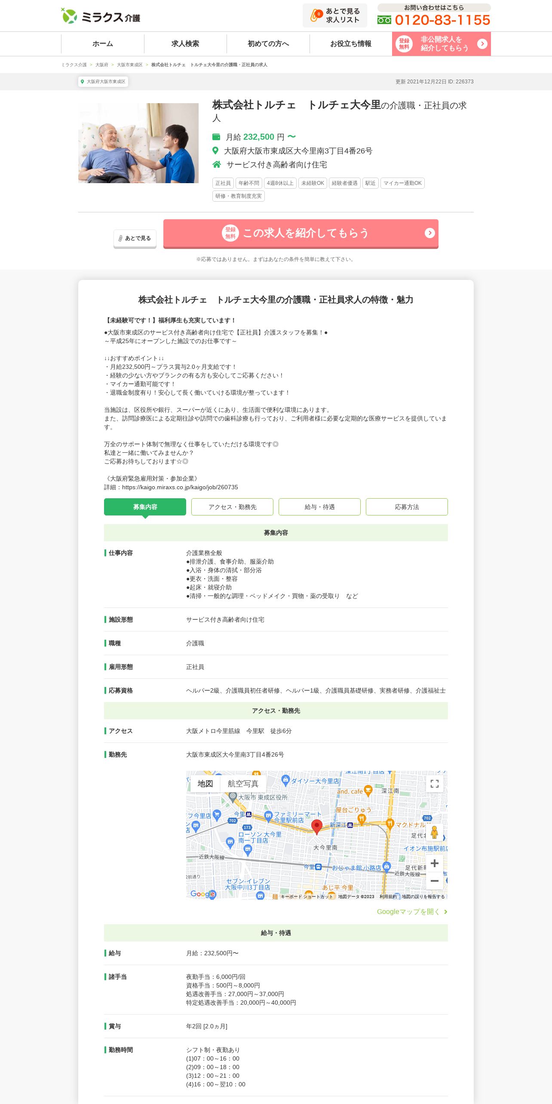Open ホーム navigation item
Image resolution: width=552 pixels, height=1104 pixels.
(x=103, y=44)
